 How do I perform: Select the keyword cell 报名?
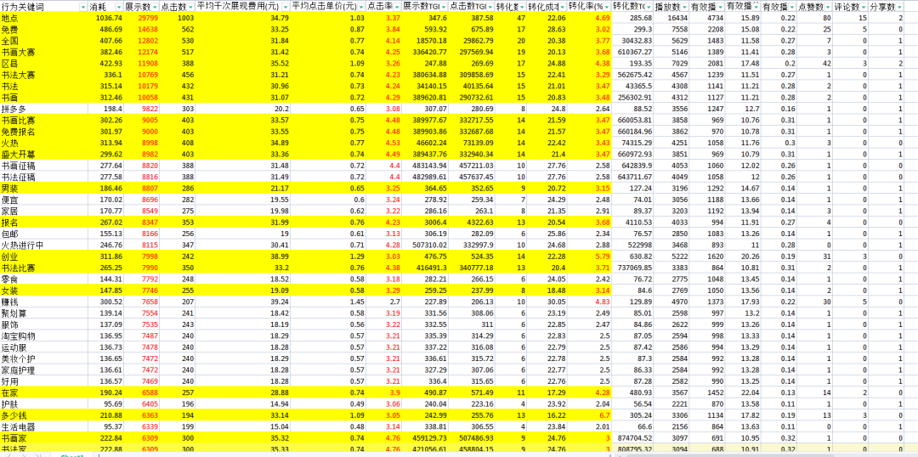pos(44,223)
